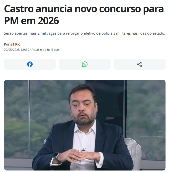
Task: Click the word 'Por' before the author
Action: point(7,44)
